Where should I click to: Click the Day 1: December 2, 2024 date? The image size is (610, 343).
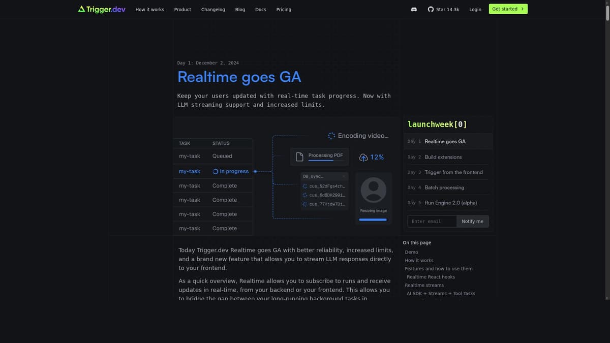point(208,63)
